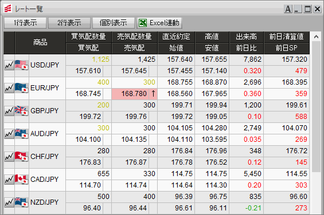Click the 始値 sub-header
Image resolution: width=324 pixels, height=215 pixels.
tap(176, 48)
